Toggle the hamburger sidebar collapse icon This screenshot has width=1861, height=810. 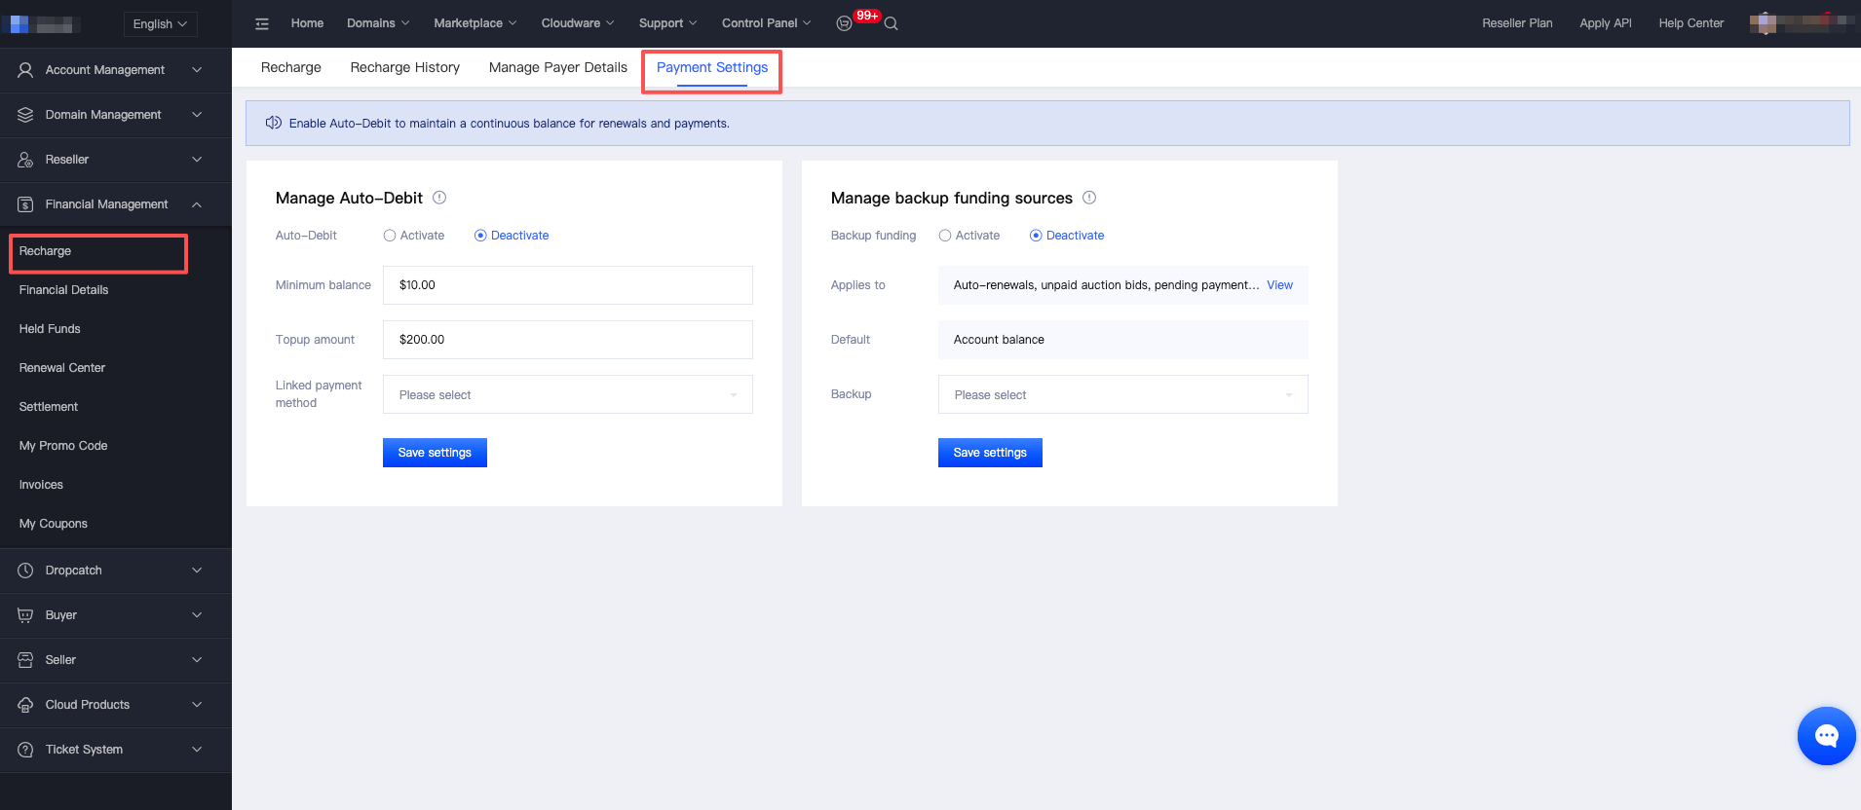coord(262,23)
